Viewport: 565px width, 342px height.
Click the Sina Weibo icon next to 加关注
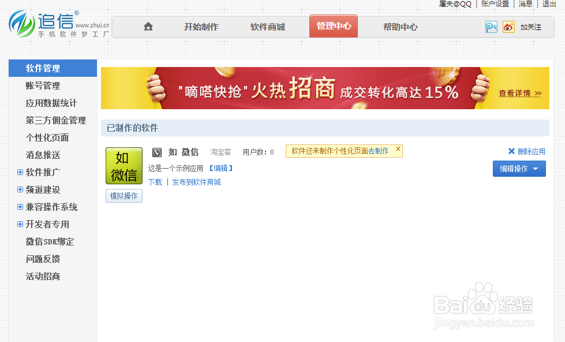click(x=508, y=27)
